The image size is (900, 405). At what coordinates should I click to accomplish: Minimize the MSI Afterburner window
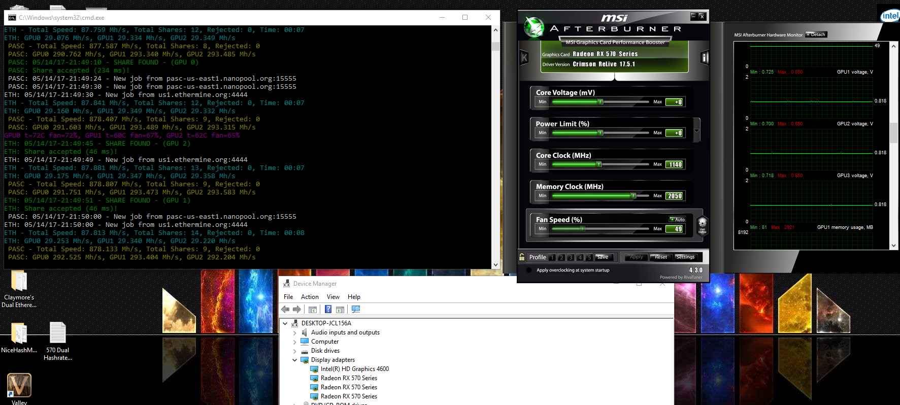693,16
